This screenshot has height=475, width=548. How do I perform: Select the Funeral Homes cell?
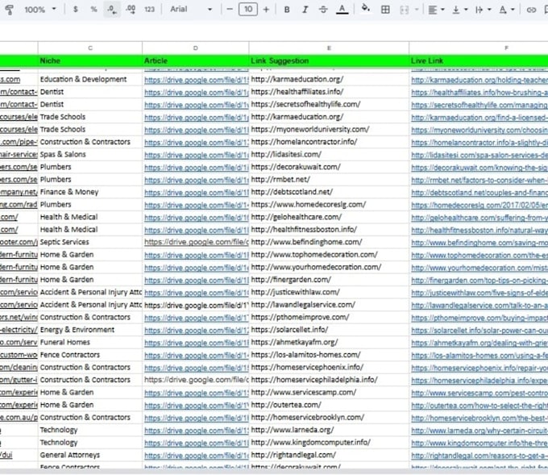tap(90, 343)
